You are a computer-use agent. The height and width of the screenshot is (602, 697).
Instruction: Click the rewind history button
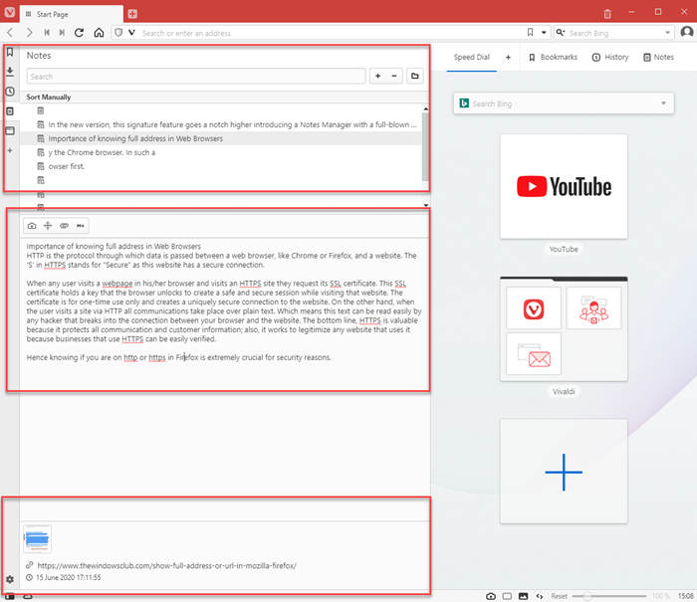coord(47,33)
